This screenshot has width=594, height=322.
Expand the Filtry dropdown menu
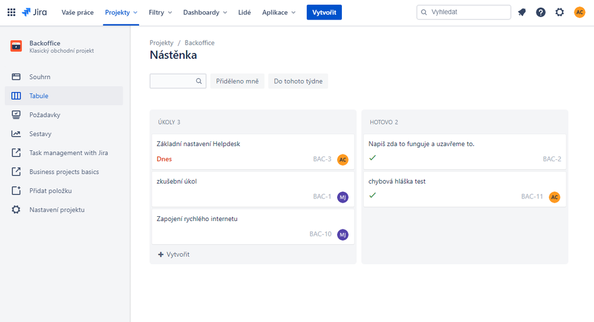161,12
